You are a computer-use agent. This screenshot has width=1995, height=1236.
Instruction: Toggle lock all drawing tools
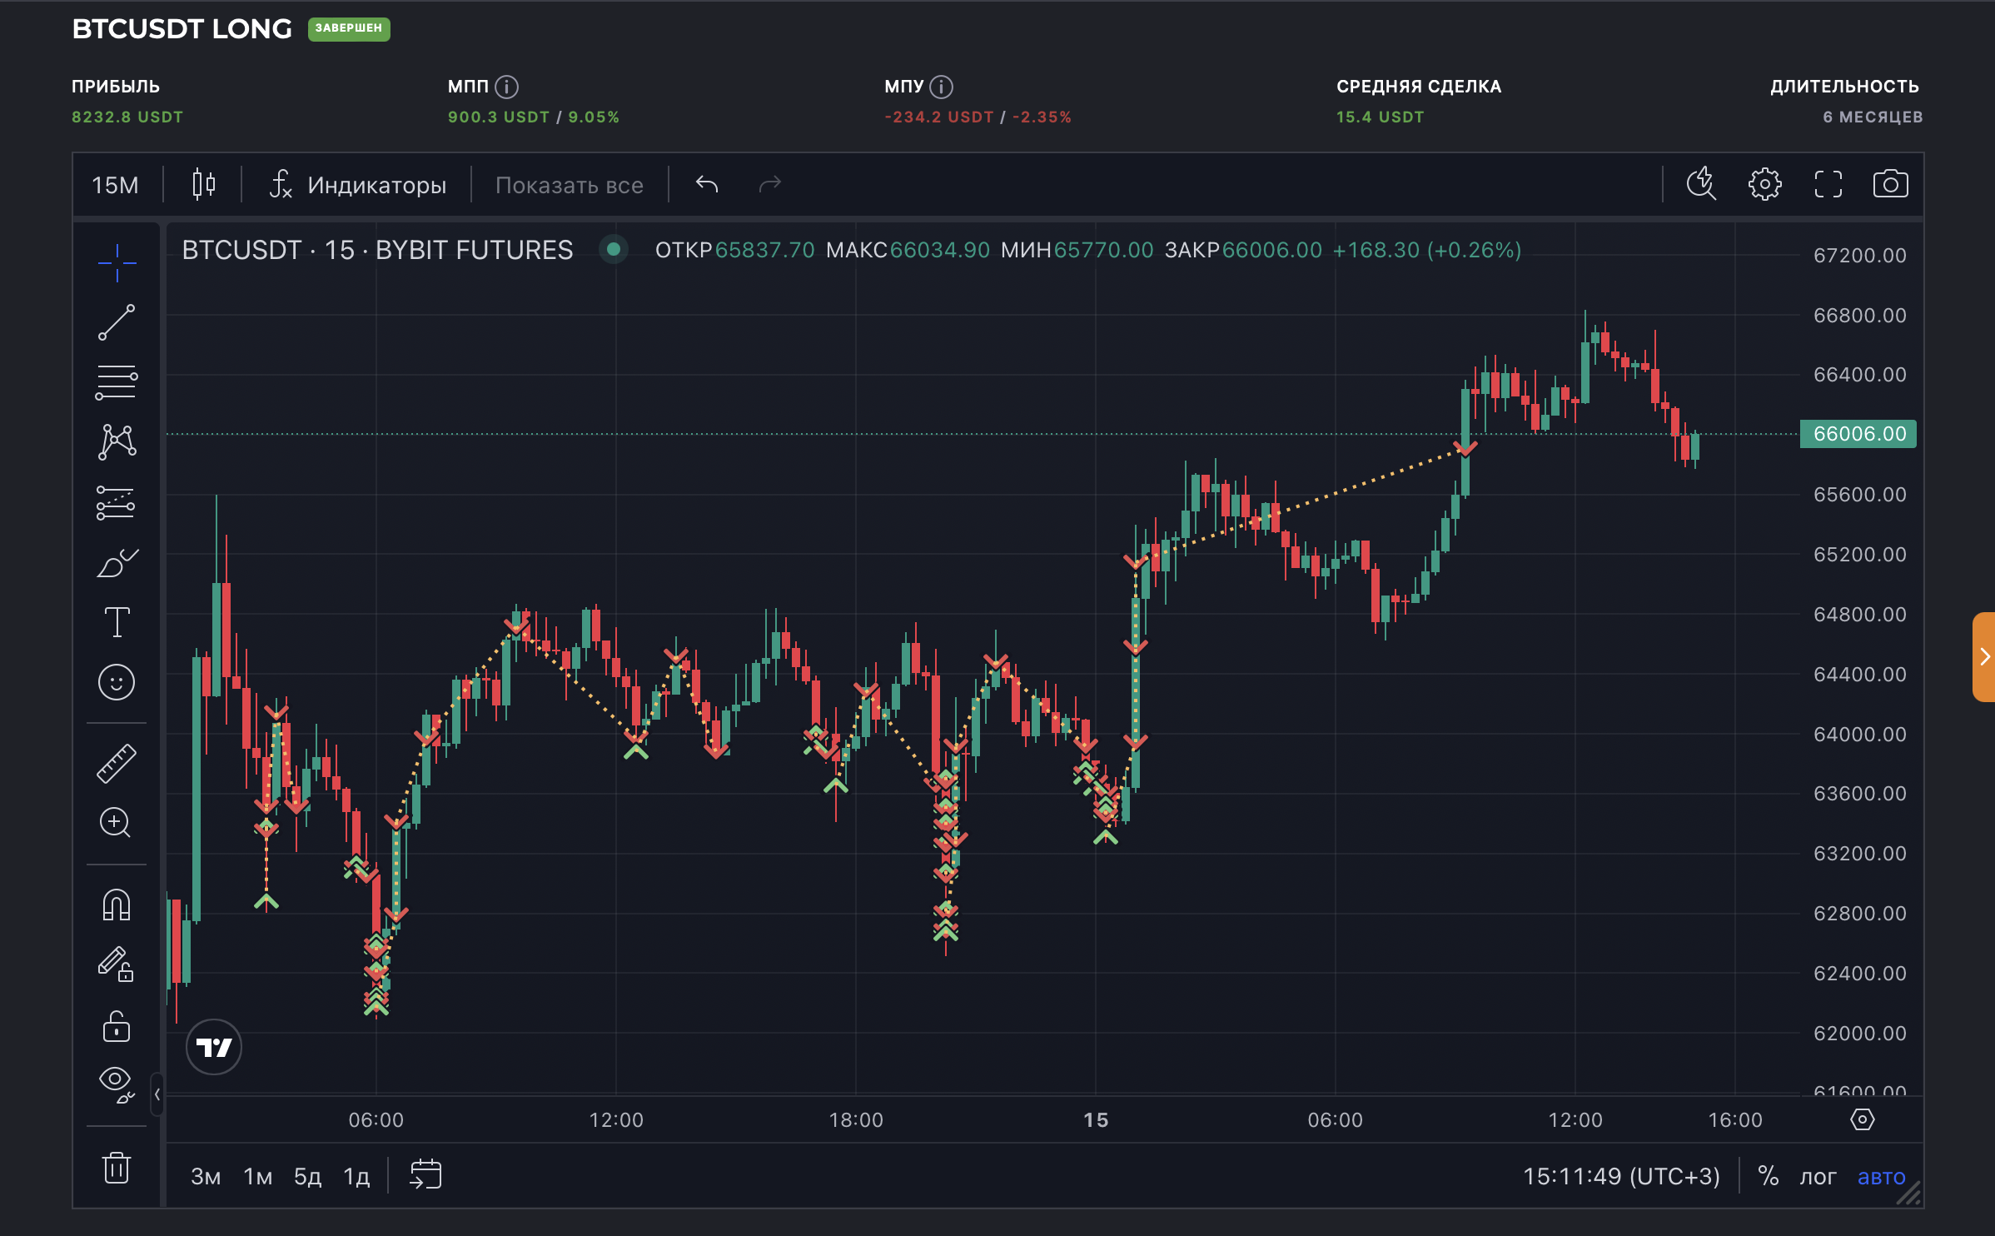pos(117,1027)
